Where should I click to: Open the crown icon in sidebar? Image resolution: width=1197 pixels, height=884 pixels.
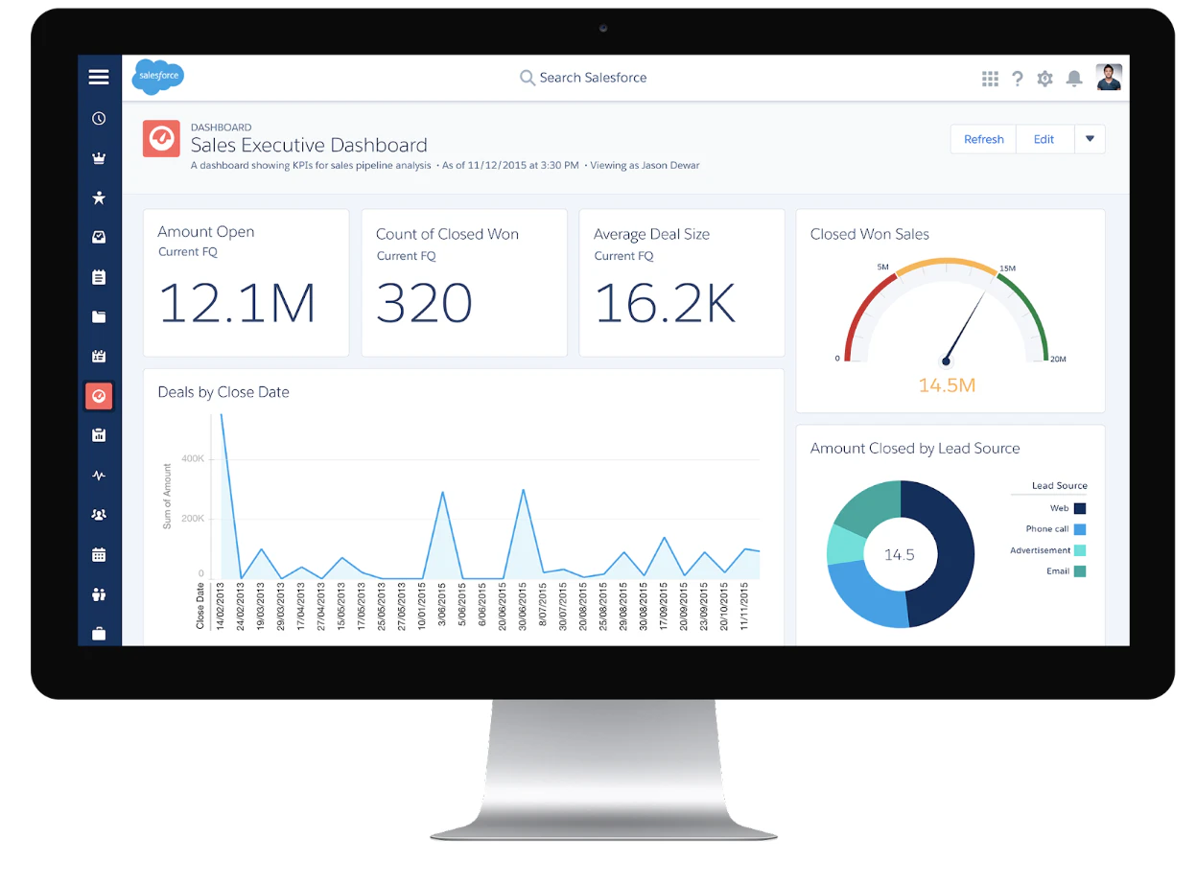coord(99,158)
